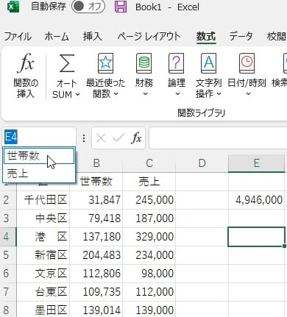Click the cell with value 31,847
This screenshot has width=287, height=317.
pos(96,200)
